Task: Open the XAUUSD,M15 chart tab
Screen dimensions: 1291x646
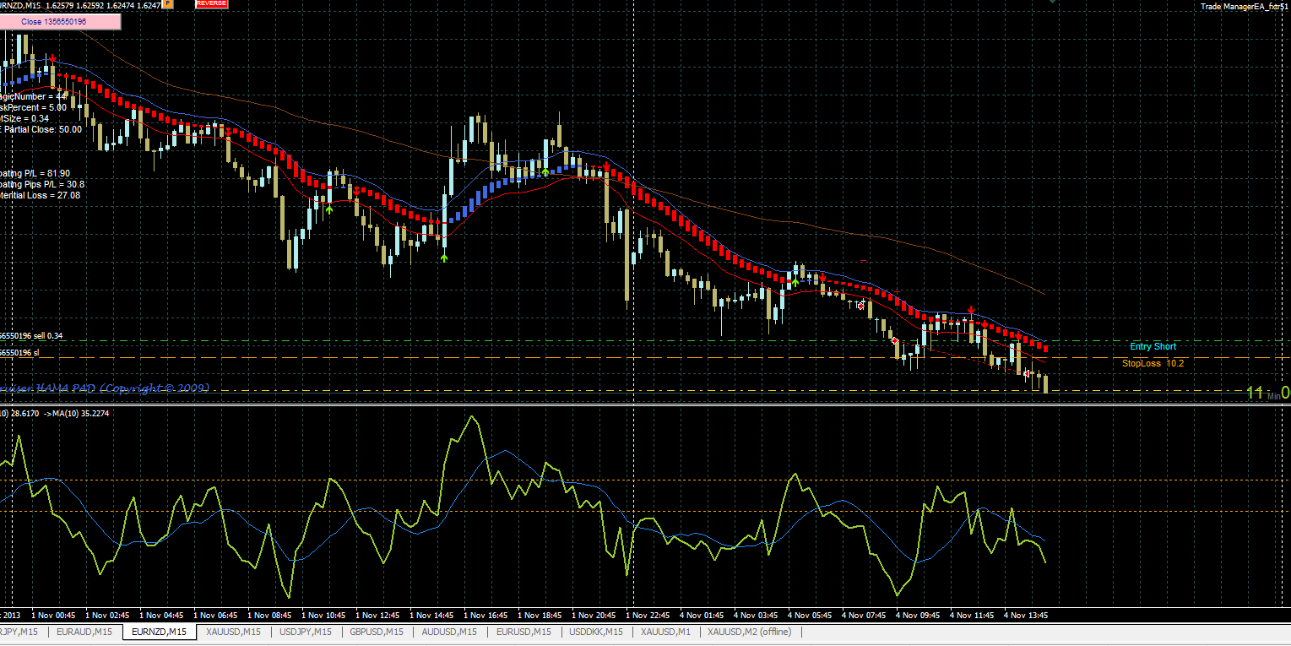Action: click(234, 632)
